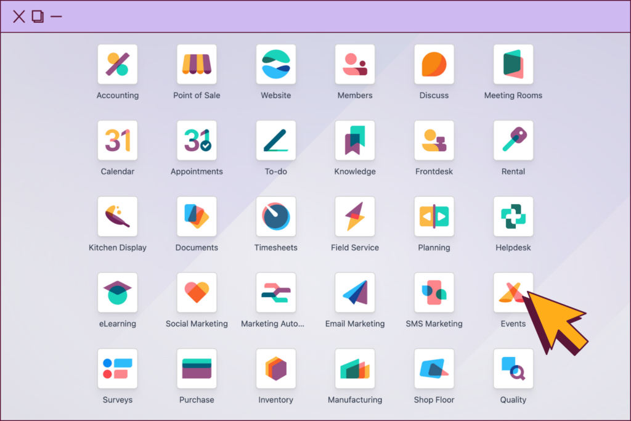Open the Calendar app
This screenshot has width=631, height=421.
coord(117,141)
